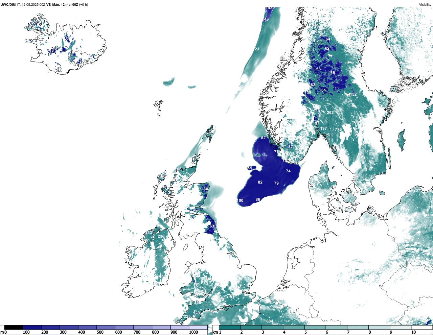This screenshot has width=433, height=335.
Task: Click the 'Visibility' label in top right
Action: pos(425,5)
